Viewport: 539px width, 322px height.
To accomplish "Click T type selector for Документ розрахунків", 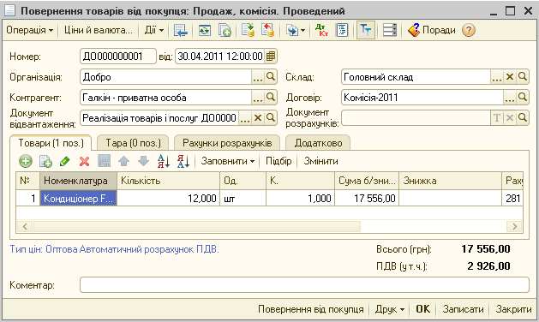I will 497,118.
